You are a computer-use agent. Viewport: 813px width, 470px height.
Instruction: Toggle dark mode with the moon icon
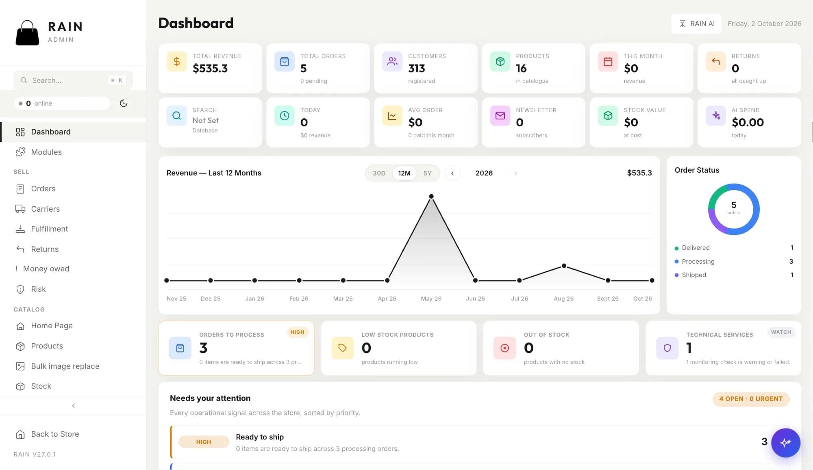click(x=124, y=103)
